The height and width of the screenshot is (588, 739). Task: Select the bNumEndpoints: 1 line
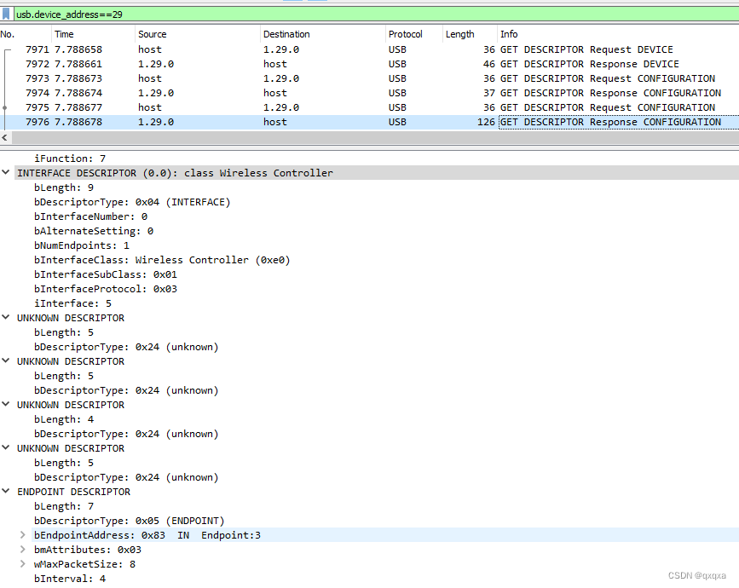click(x=82, y=245)
